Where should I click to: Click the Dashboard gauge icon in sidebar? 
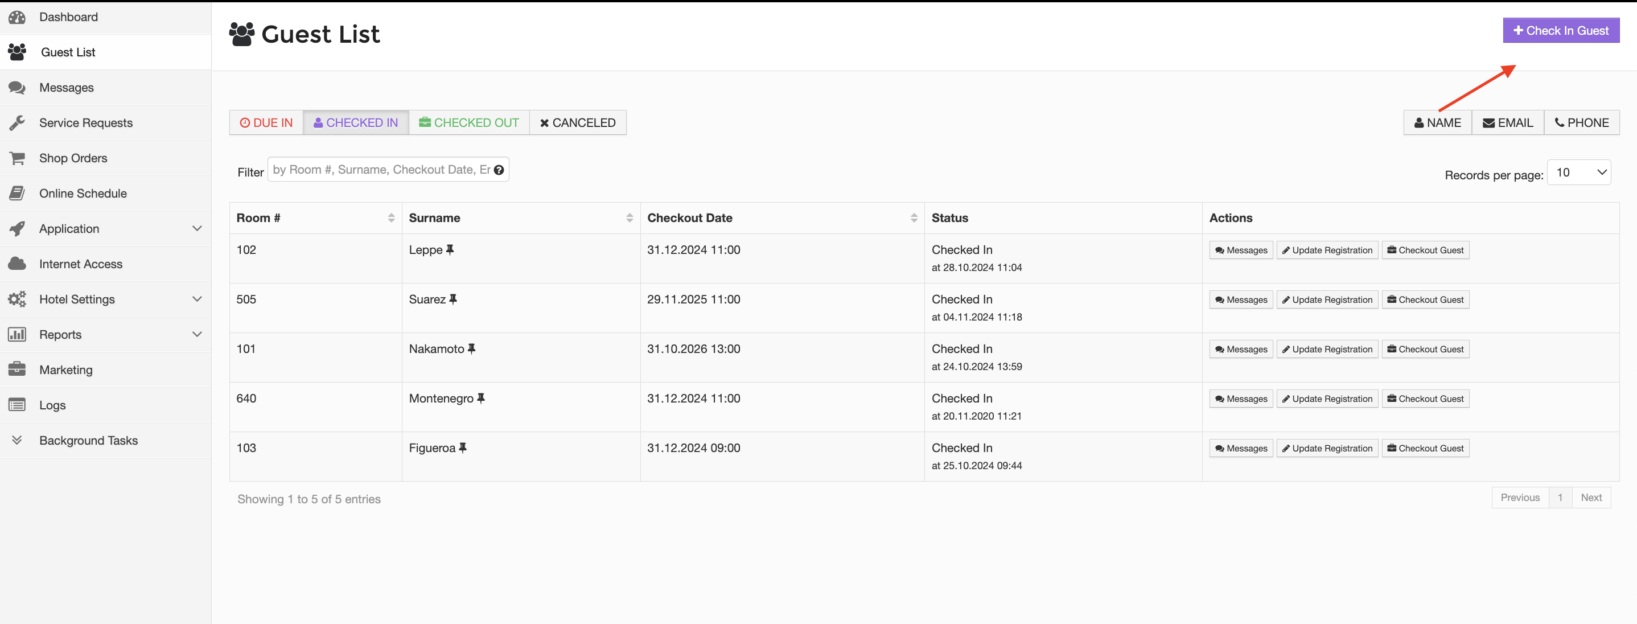click(x=17, y=17)
